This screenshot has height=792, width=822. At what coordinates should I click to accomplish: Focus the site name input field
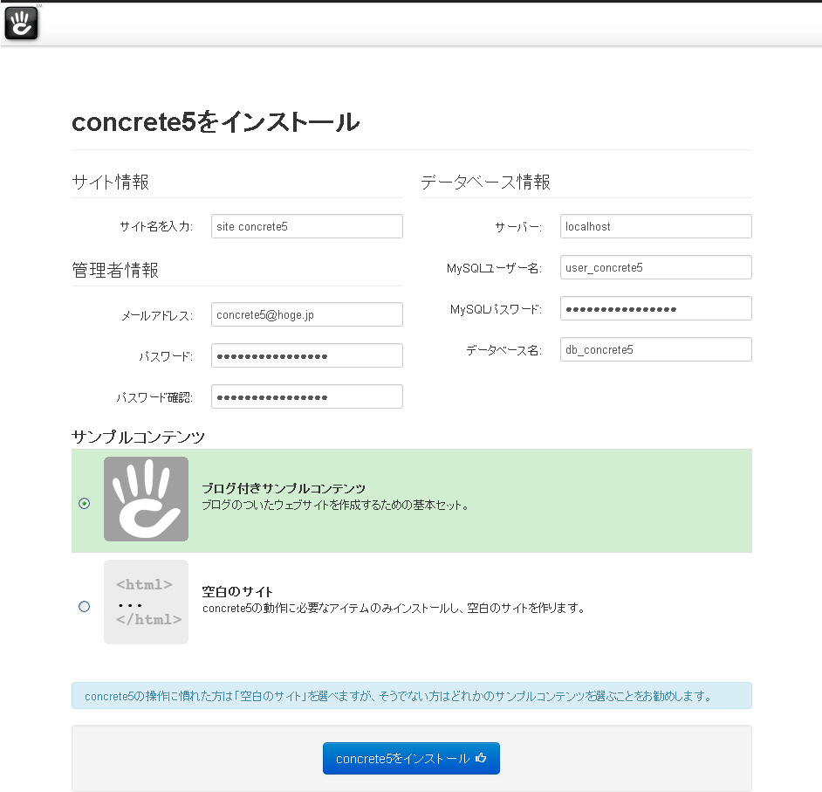tap(306, 226)
